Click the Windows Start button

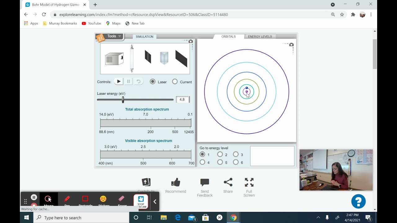pos(26,218)
